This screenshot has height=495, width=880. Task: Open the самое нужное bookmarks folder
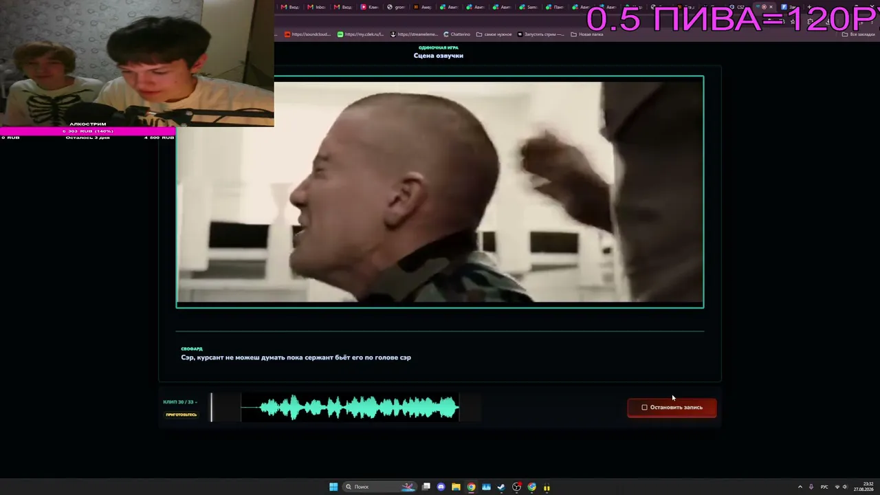click(494, 34)
